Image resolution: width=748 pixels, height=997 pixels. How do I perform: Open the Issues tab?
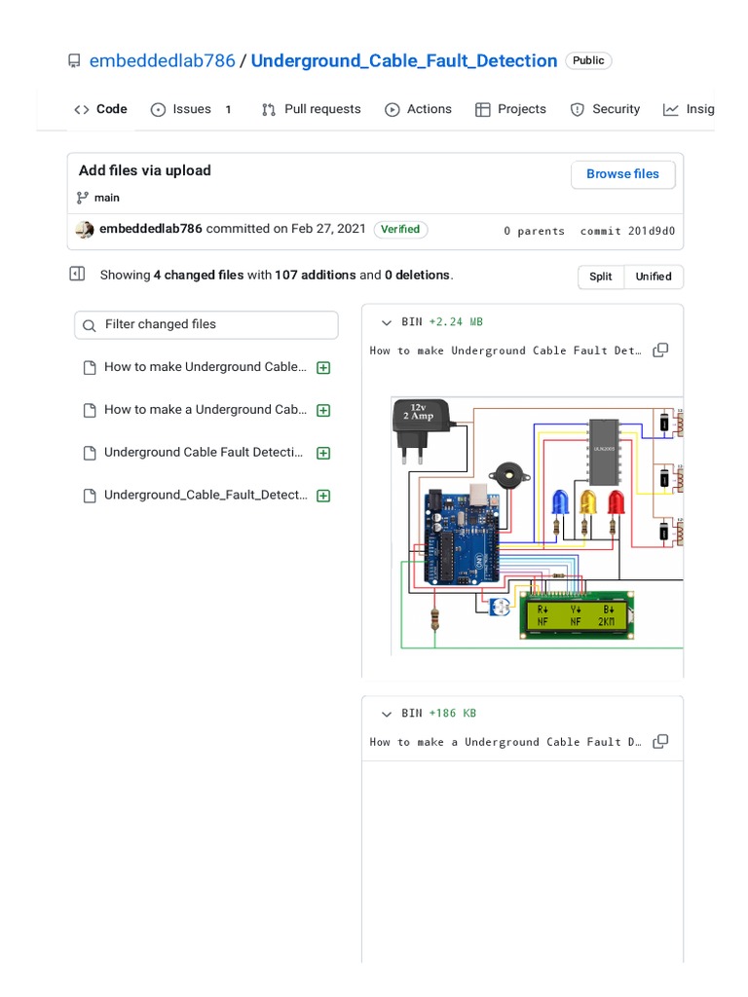pos(191,109)
